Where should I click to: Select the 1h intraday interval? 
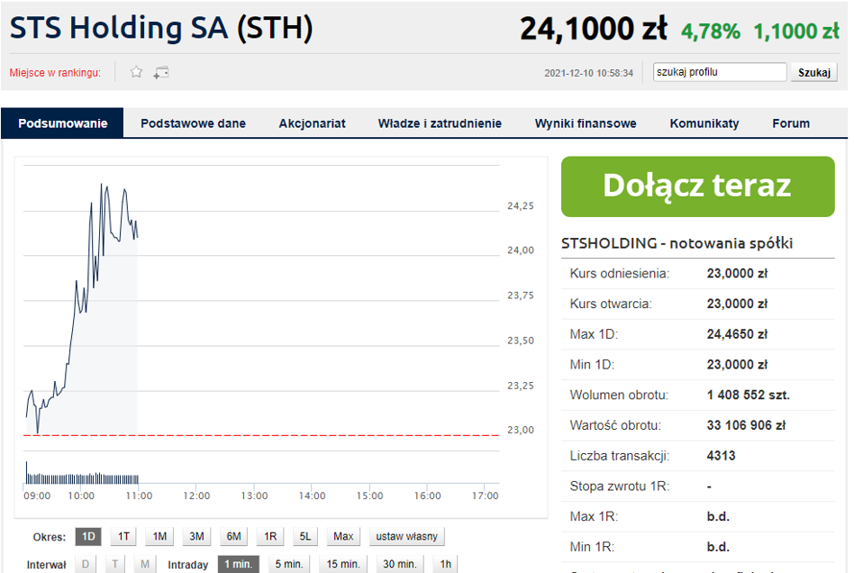pos(446,564)
